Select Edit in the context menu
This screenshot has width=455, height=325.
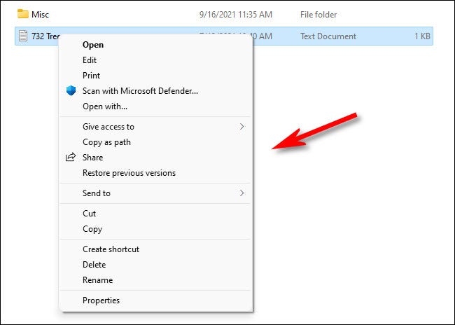(x=90, y=60)
